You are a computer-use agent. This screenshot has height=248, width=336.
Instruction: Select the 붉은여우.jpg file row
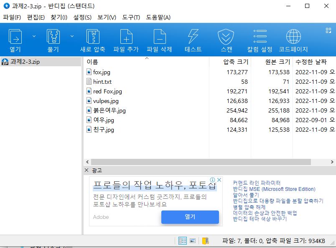pyautogui.click(x=210, y=110)
